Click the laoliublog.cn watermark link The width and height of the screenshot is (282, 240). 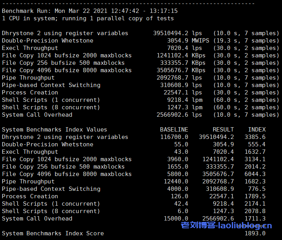pyautogui.click(x=226, y=225)
